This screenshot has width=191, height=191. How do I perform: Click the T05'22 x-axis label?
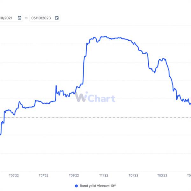(13, 175)
